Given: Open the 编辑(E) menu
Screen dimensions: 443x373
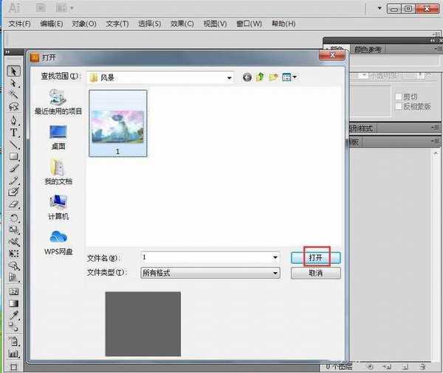Looking at the screenshot, I should point(52,24).
